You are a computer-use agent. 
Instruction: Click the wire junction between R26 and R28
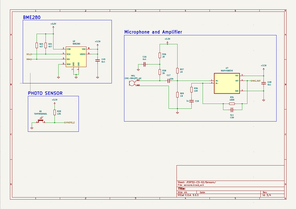[x=160, y=64]
